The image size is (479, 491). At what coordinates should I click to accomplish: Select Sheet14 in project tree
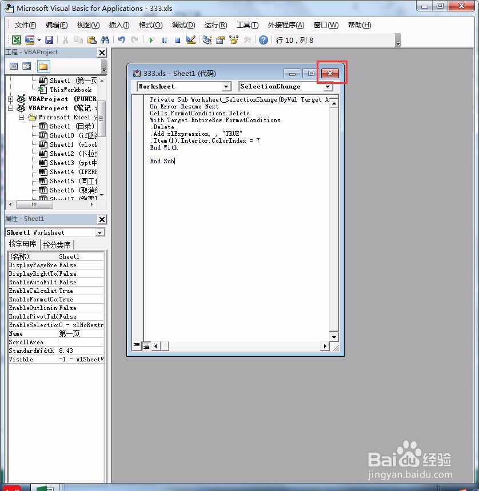click(73, 172)
